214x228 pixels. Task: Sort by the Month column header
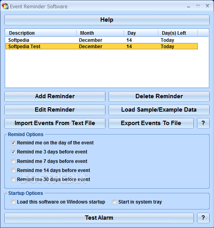coord(100,33)
